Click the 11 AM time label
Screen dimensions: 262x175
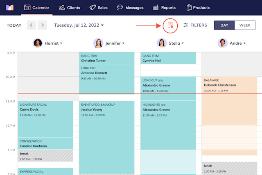tap(10, 101)
